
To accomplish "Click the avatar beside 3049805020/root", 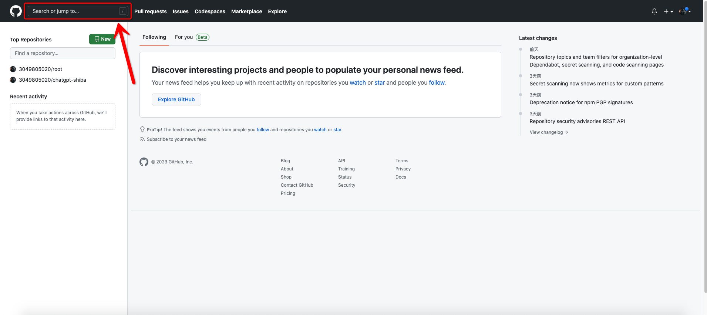I will (x=13, y=69).
